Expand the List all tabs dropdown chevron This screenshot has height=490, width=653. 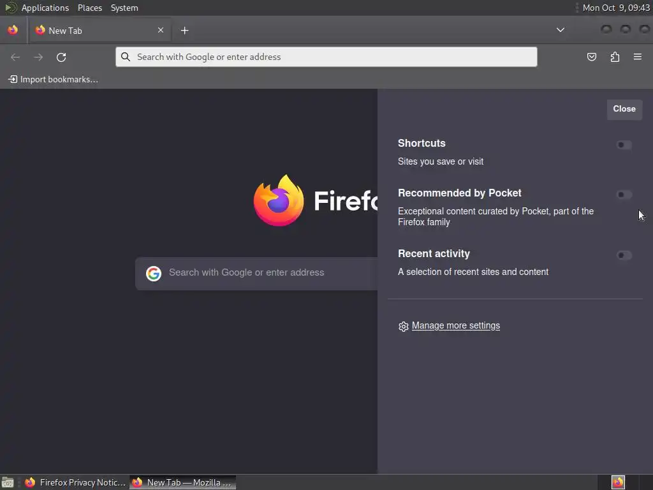561,30
